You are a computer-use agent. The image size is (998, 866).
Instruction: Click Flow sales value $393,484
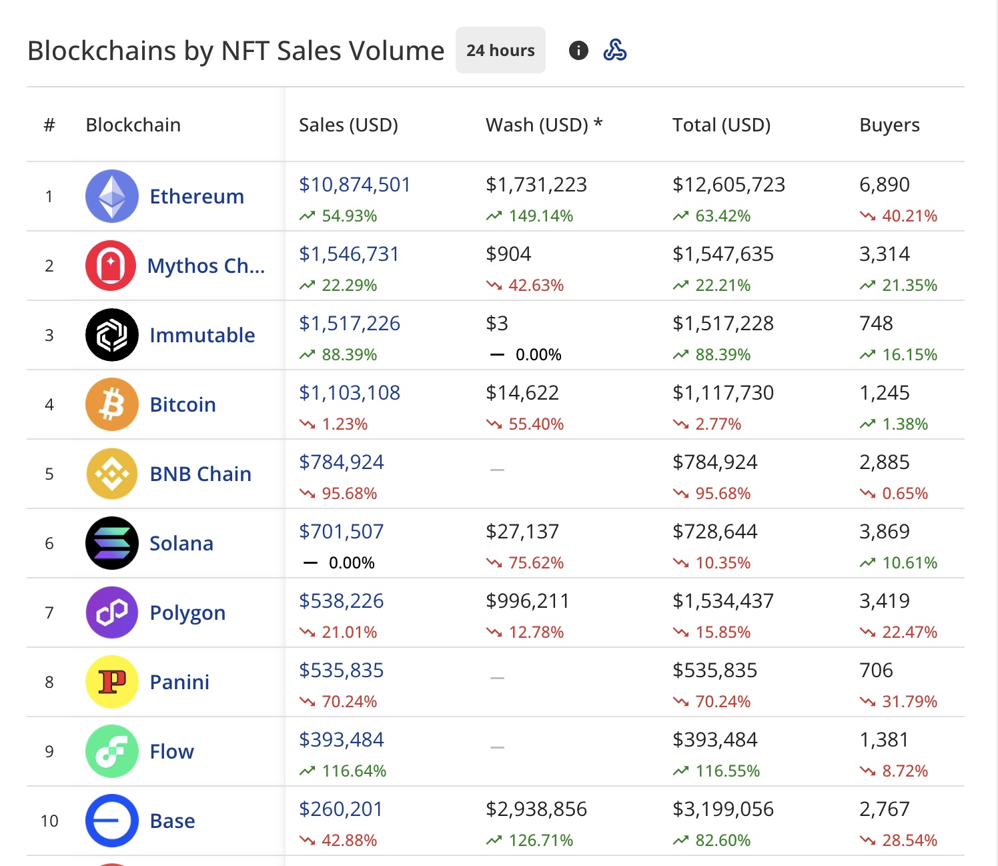pos(342,739)
